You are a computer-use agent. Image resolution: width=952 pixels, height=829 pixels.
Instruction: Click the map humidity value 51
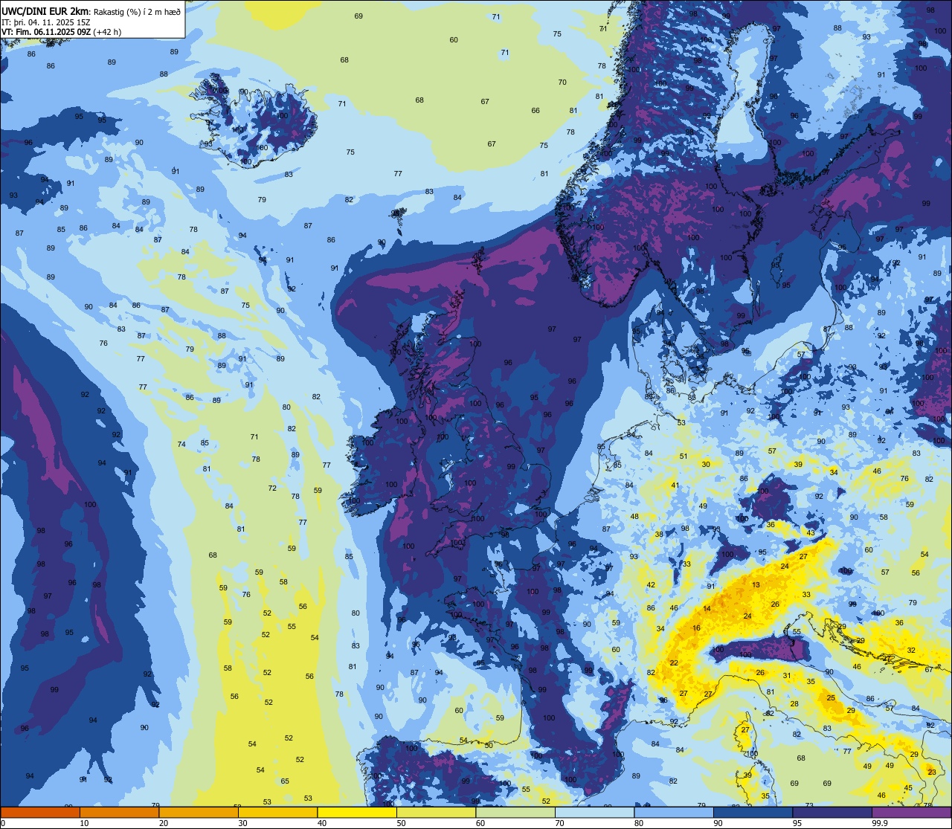coord(684,457)
